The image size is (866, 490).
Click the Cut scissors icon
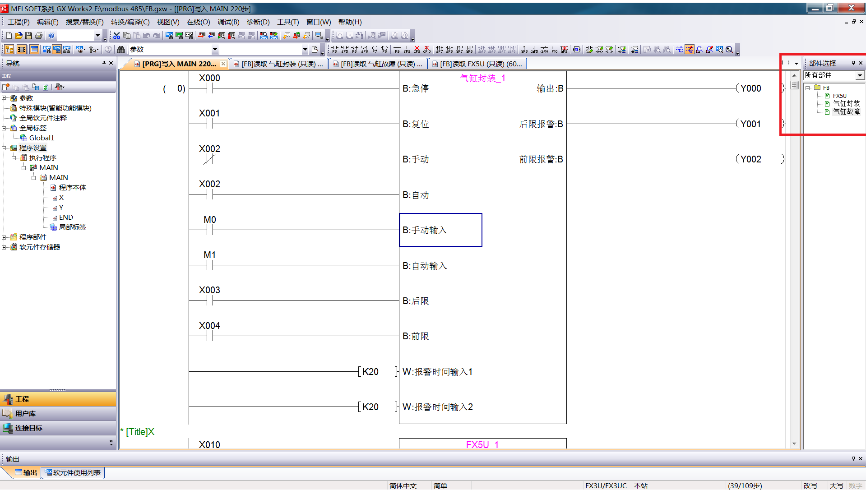coord(116,36)
